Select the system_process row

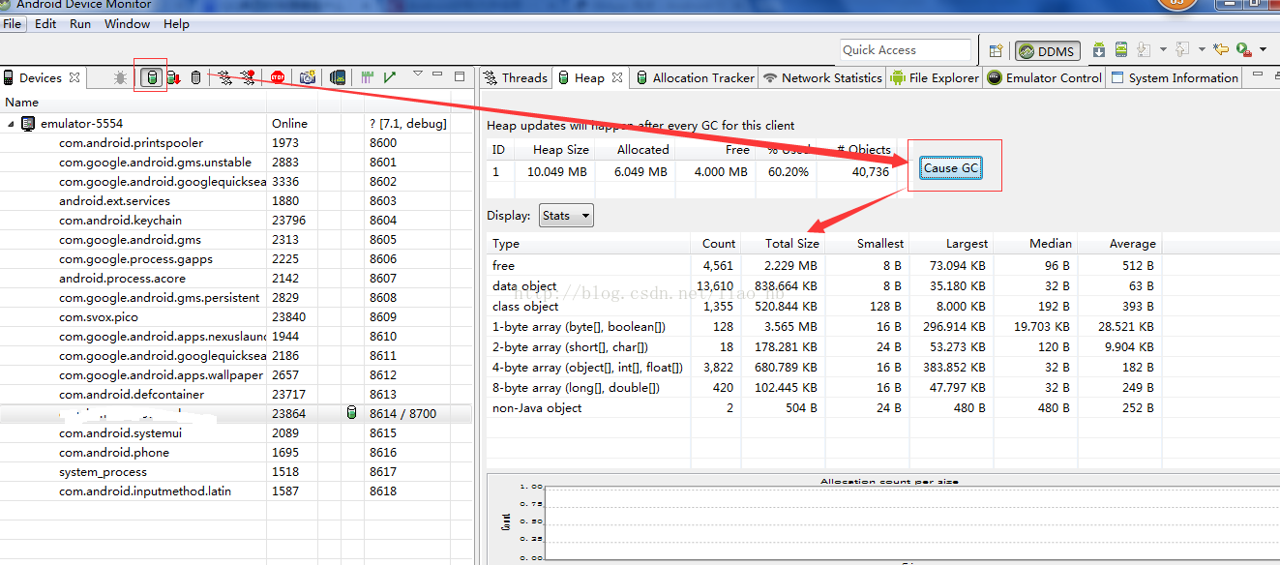click(236, 472)
